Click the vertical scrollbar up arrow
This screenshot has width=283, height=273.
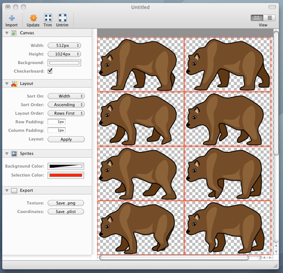pyautogui.click(x=276, y=246)
